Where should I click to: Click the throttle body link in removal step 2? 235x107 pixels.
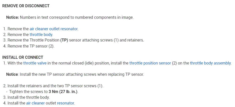(41, 34)
